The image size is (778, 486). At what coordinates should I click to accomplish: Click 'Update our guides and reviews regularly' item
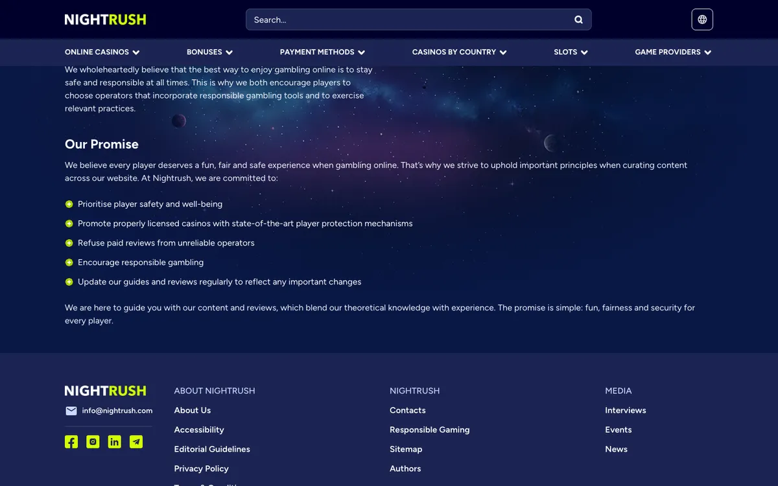coord(220,282)
